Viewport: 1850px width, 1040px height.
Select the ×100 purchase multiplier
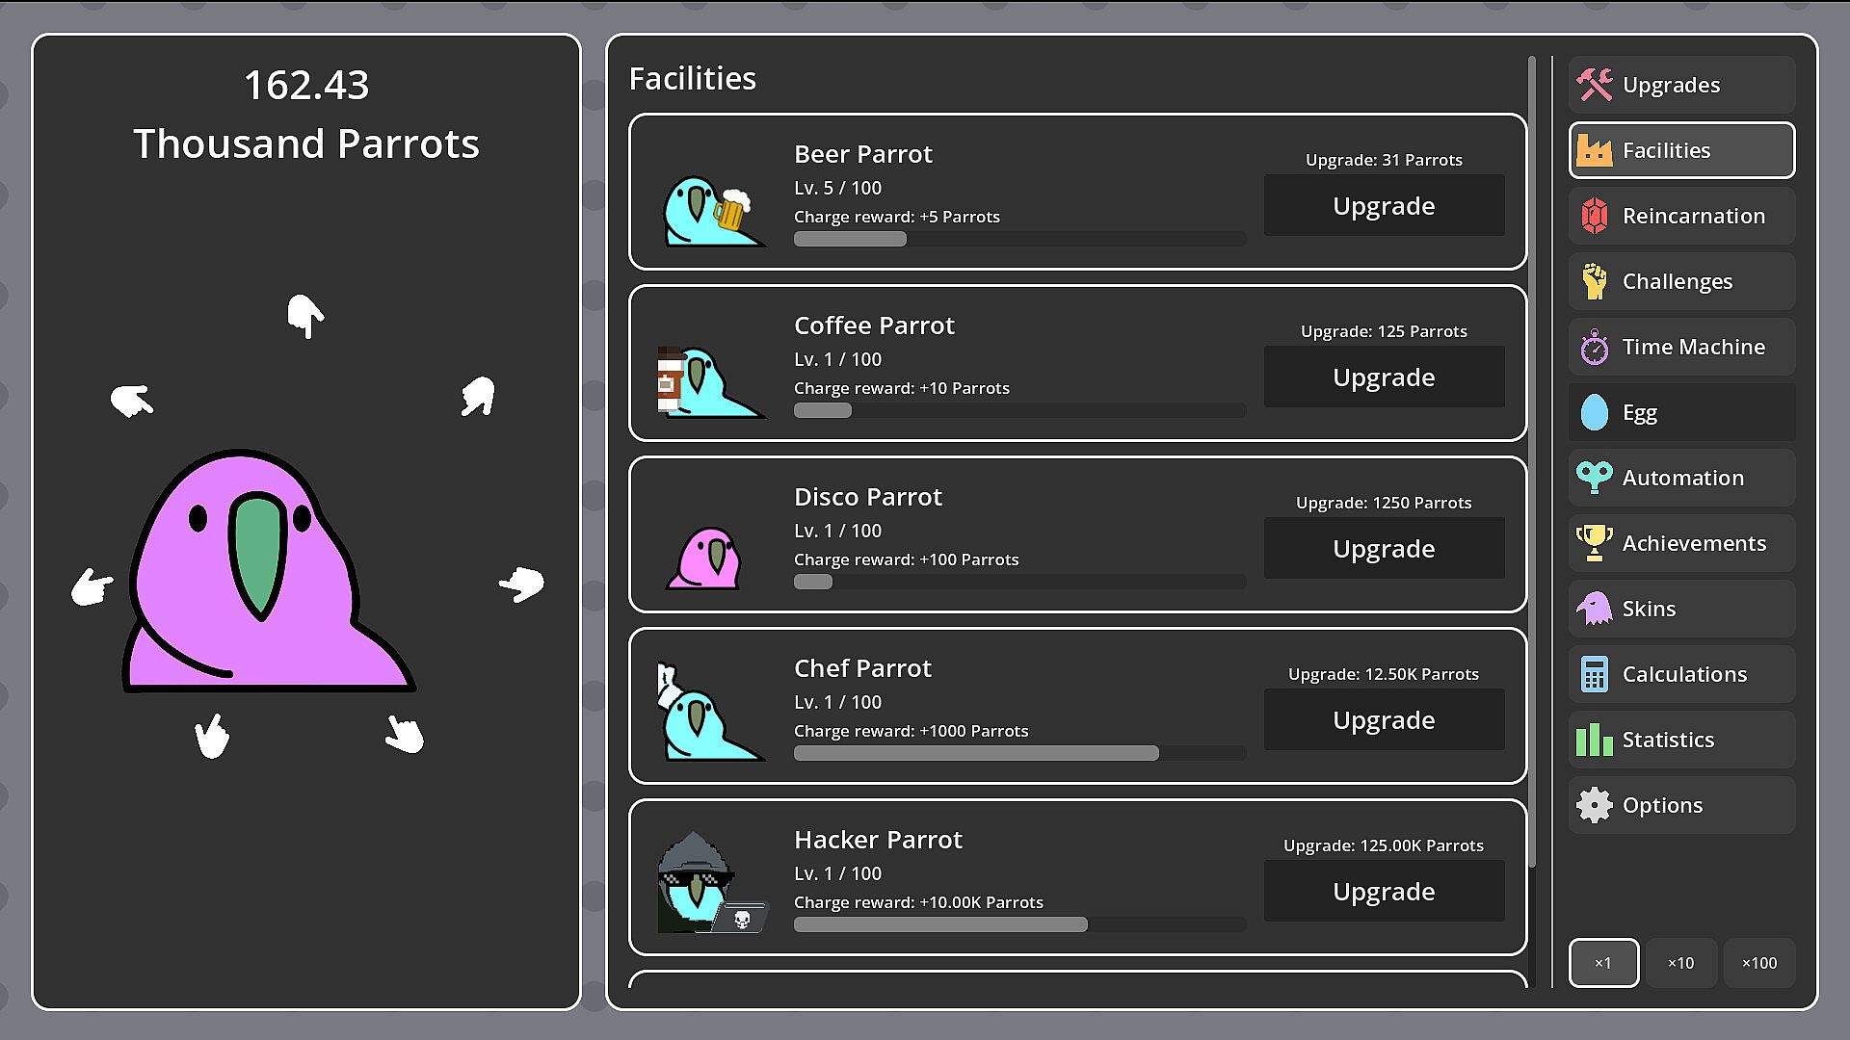click(1759, 963)
